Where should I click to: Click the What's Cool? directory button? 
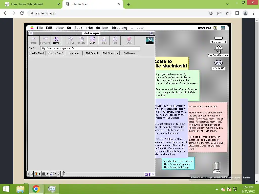[55, 53]
